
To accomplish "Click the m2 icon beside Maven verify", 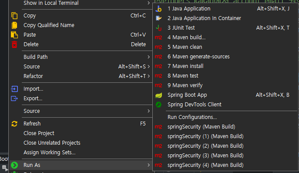I will (x=158, y=85).
